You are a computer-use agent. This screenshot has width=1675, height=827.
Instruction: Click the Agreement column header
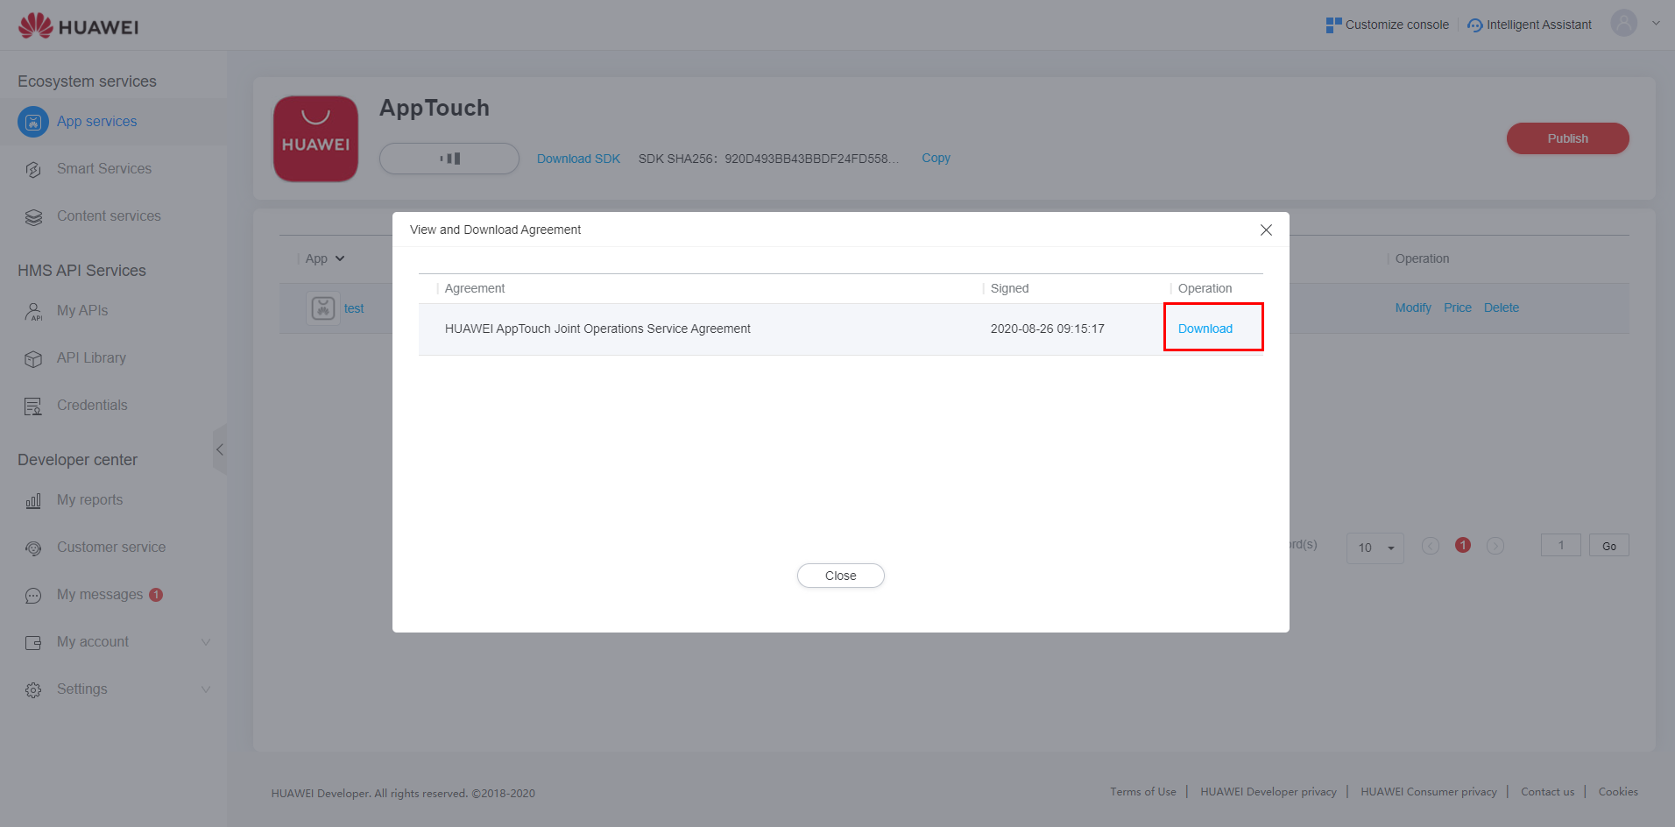(475, 288)
